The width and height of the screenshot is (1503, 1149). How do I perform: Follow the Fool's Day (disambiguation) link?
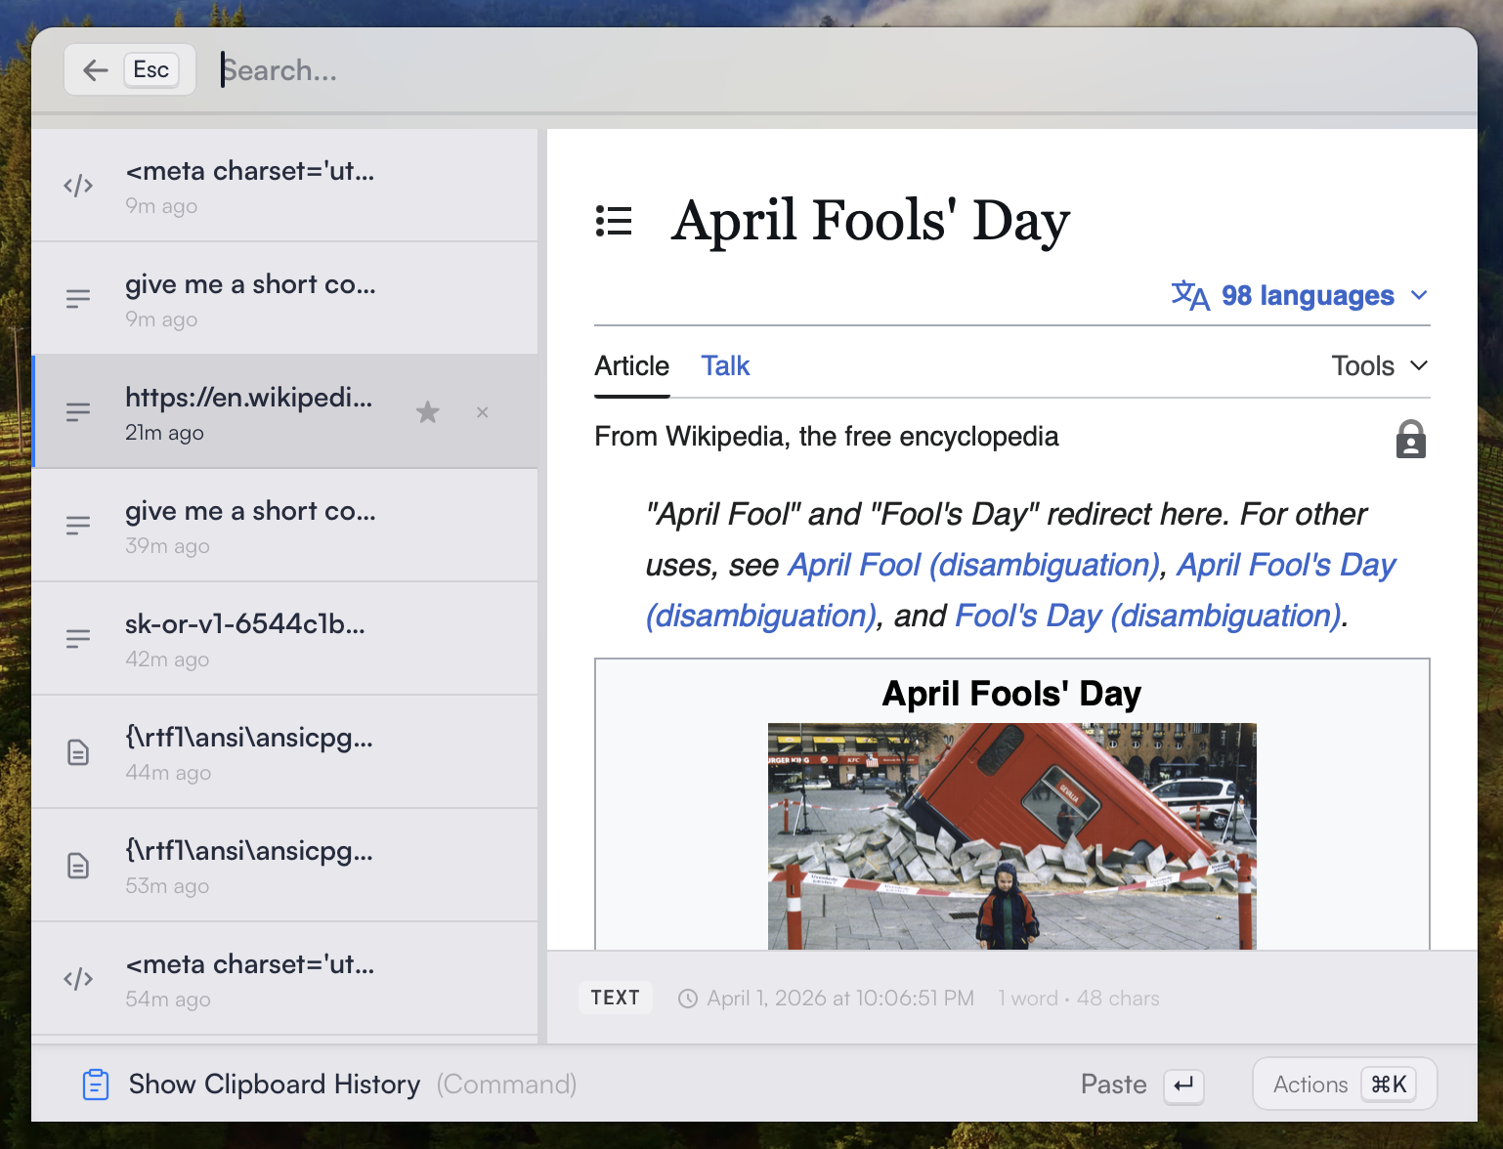click(1147, 616)
